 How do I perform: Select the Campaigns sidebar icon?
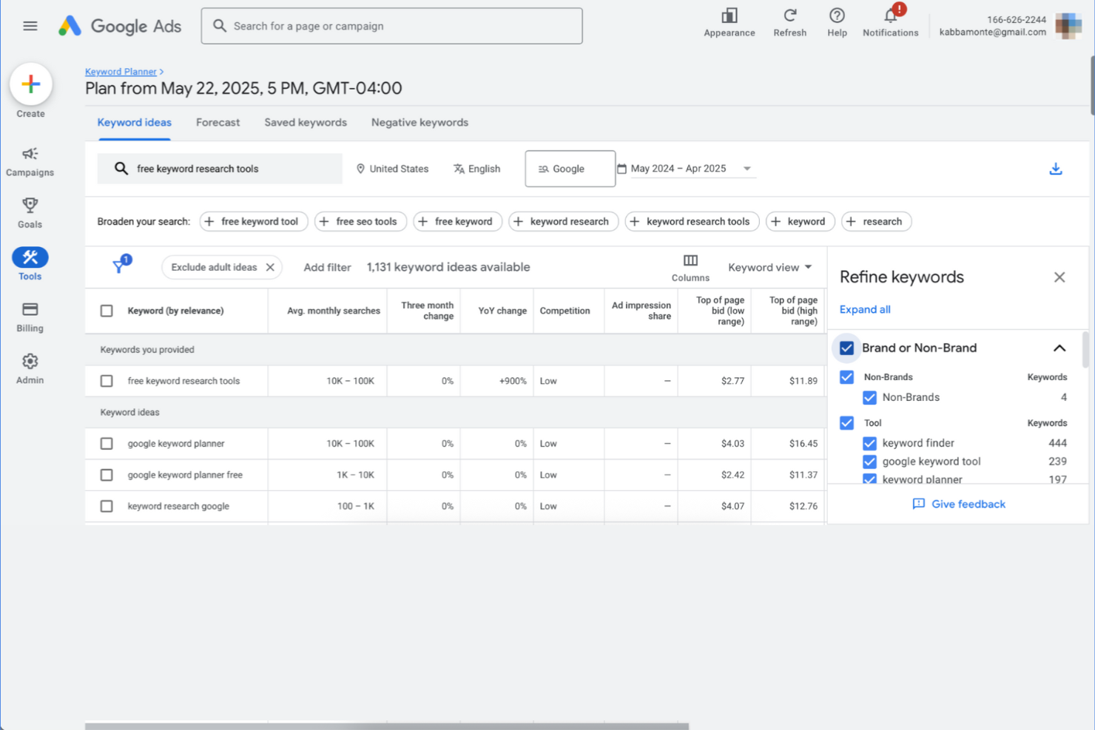(x=30, y=161)
